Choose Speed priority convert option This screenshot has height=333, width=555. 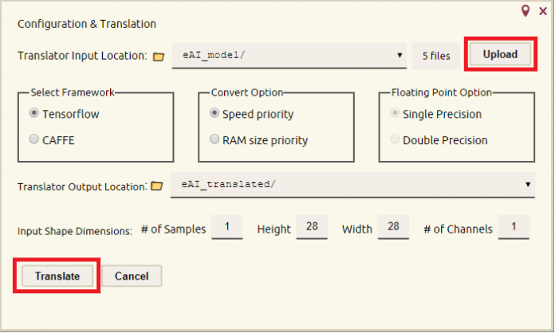click(x=215, y=114)
